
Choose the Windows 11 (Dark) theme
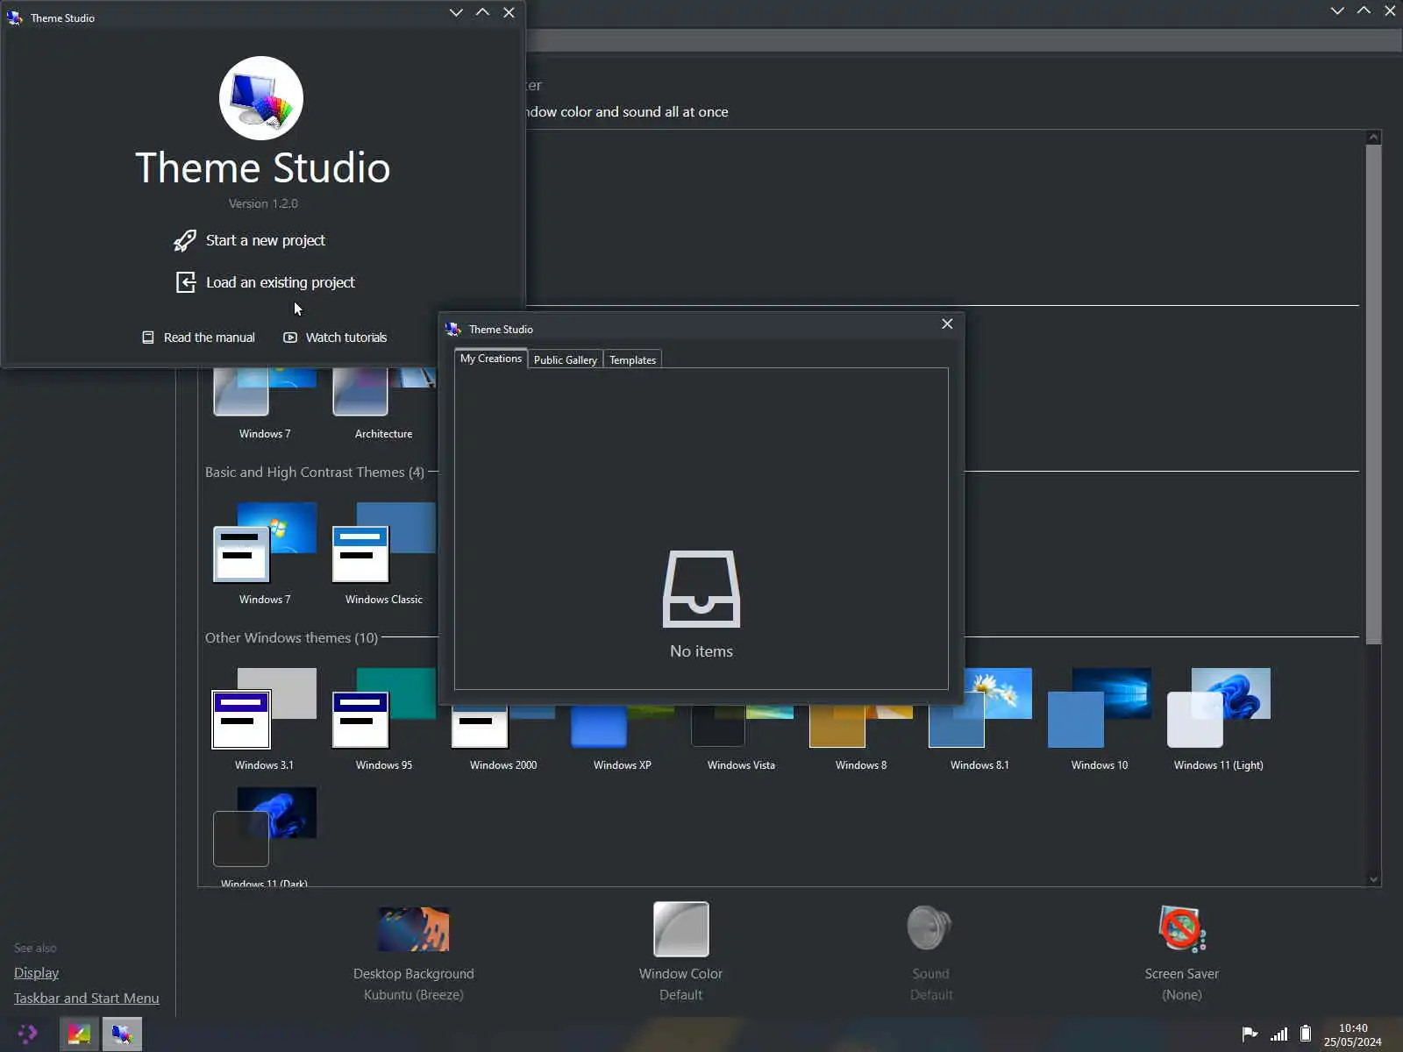265,835
